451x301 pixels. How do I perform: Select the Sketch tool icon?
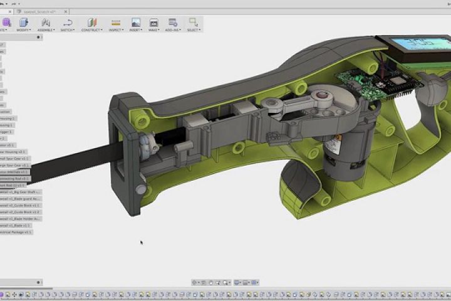tap(68, 23)
